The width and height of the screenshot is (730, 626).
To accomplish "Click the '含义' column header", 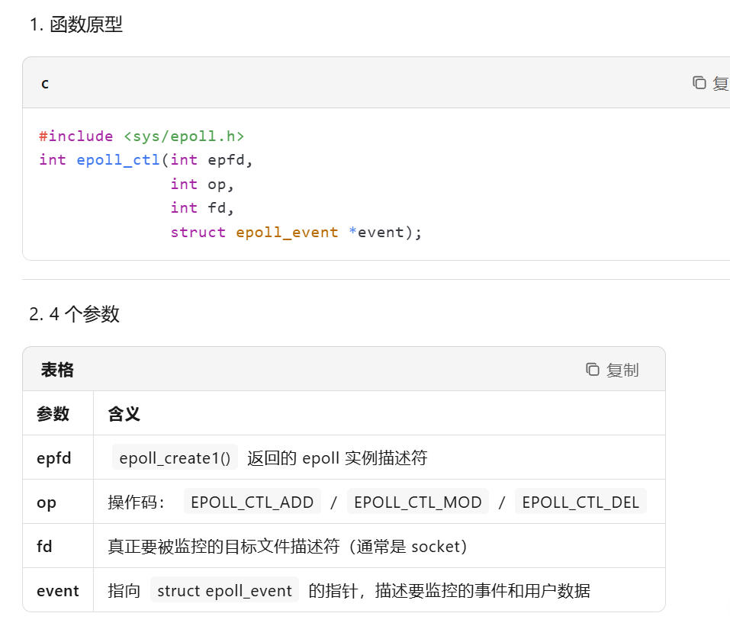I will [x=124, y=414].
